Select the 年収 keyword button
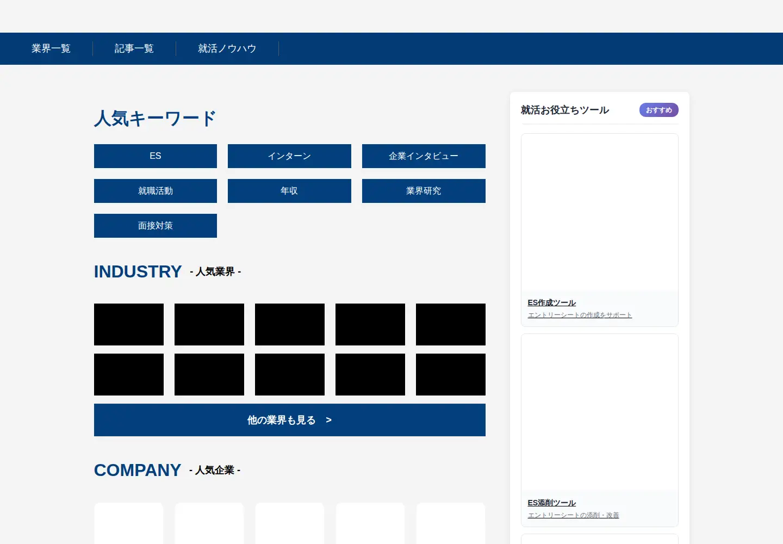Image resolution: width=783 pixels, height=544 pixels. point(289,191)
